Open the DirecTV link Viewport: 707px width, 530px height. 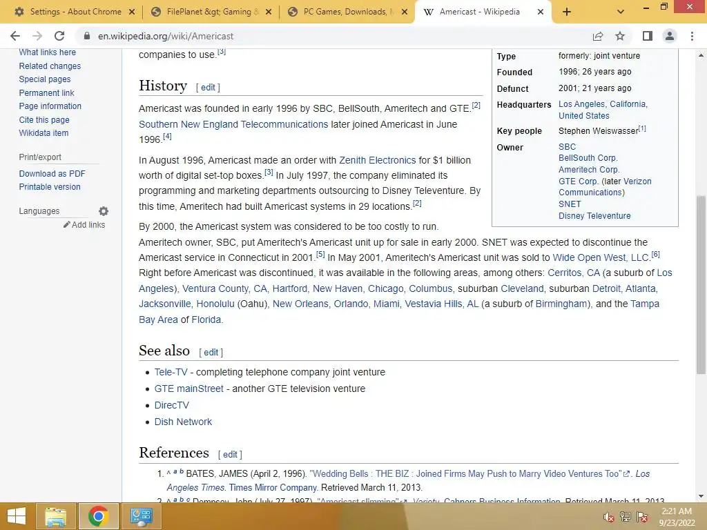[x=172, y=405]
